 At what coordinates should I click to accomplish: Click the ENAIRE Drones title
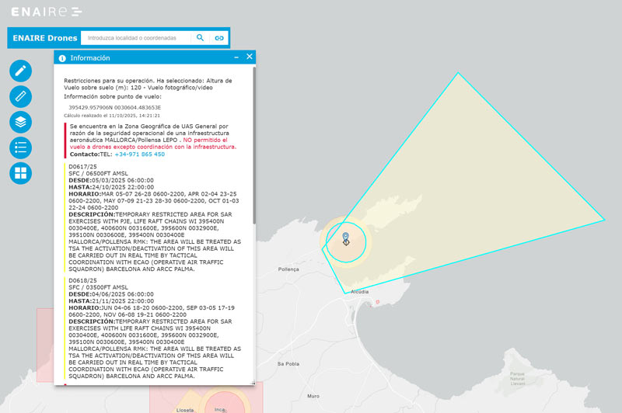[x=44, y=38]
